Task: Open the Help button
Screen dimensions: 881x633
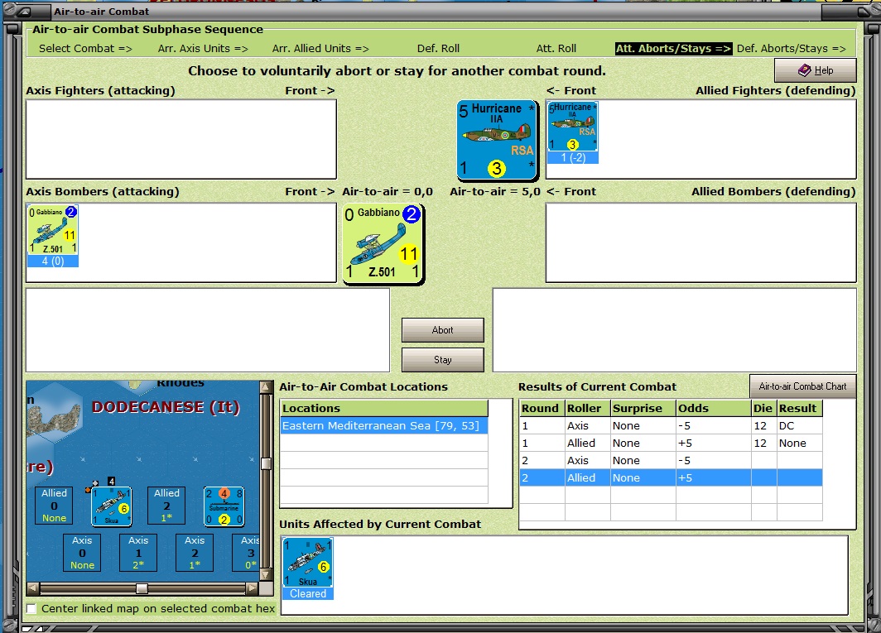Action: tap(816, 70)
